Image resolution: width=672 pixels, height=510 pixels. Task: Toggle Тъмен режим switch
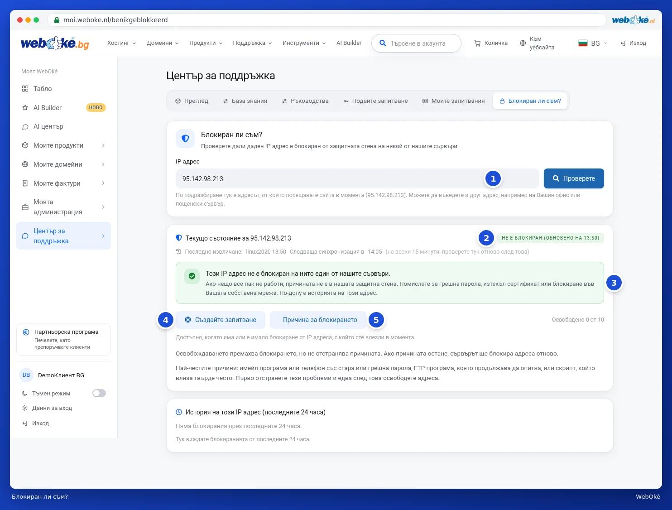pyautogui.click(x=99, y=393)
